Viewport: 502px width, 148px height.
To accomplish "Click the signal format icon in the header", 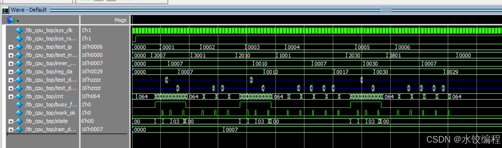I will tap(11, 19).
